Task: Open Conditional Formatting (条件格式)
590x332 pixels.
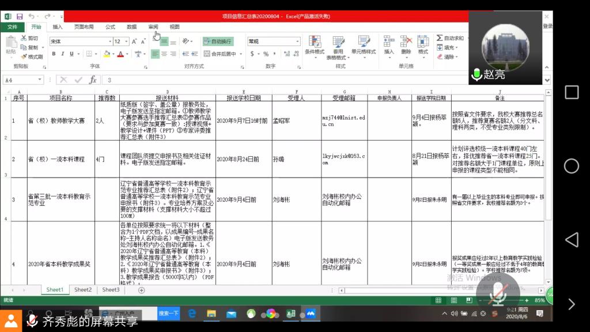Action: [x=315, y=47]
